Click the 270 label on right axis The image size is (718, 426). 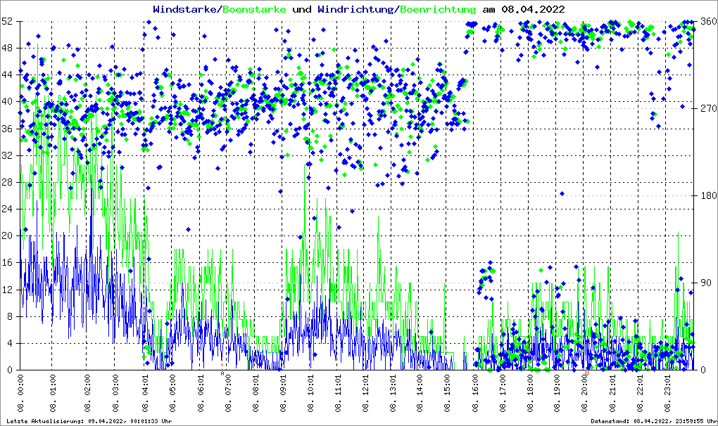[706, 108]
